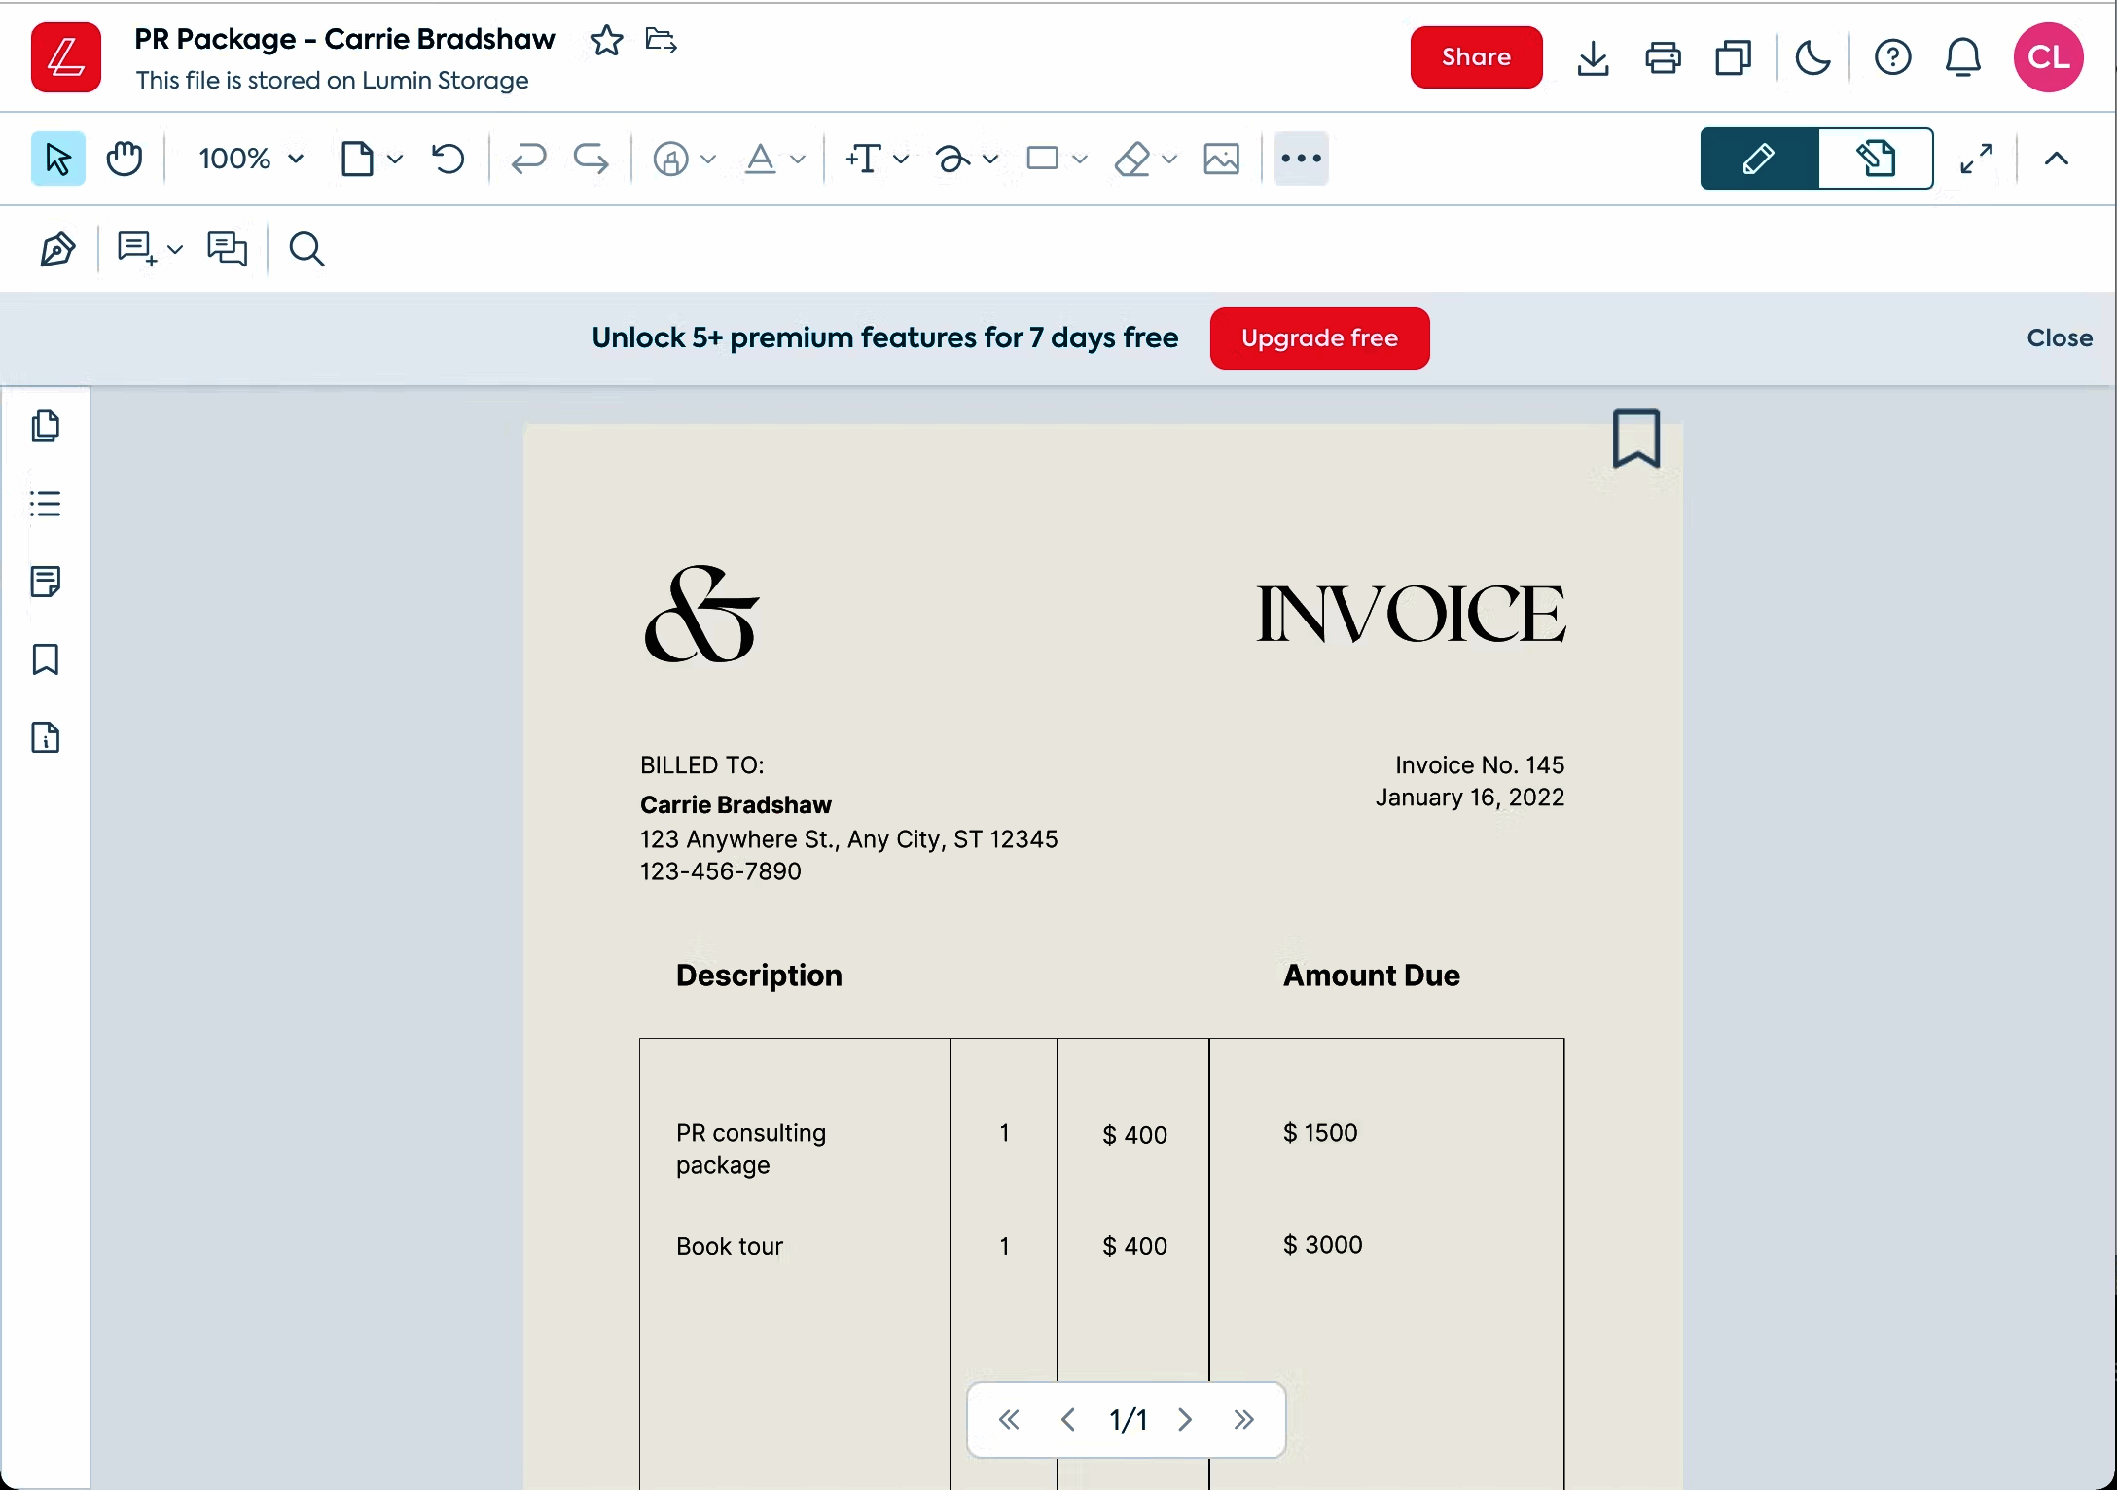
Task: Open the text tool dropdown arrow
Action: (901, 159)
